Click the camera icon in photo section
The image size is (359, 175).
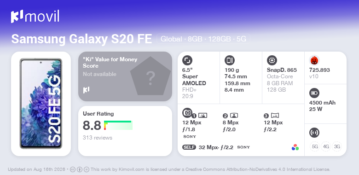click(x=187, y=112)
